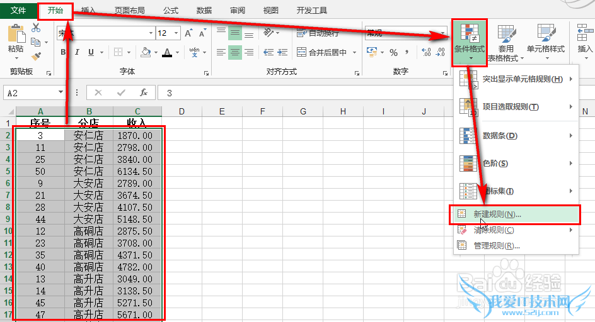Click the Bottom Align icon
595x322 pixels.
pos(249,33)
